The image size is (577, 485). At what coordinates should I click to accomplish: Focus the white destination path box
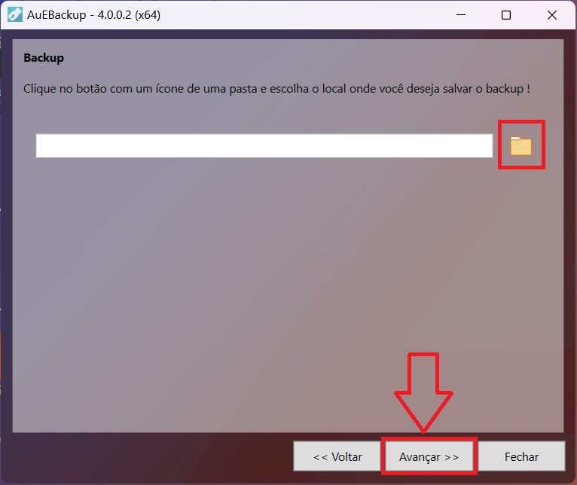point(264,145)
